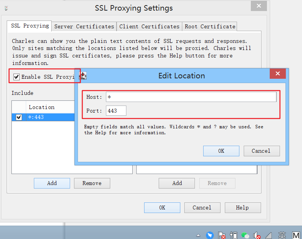Click the Location column header
The height and width of the screenshot is (239, 302).
(x=50, y=107)
